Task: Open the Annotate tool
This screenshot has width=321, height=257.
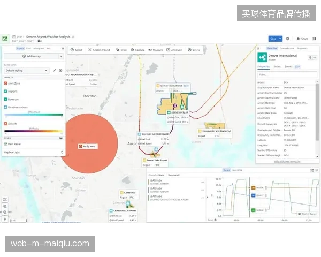Action: pos(174,50)
